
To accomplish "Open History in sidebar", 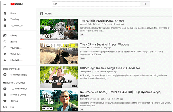I will pyautogui.click(x=14, y=42).
